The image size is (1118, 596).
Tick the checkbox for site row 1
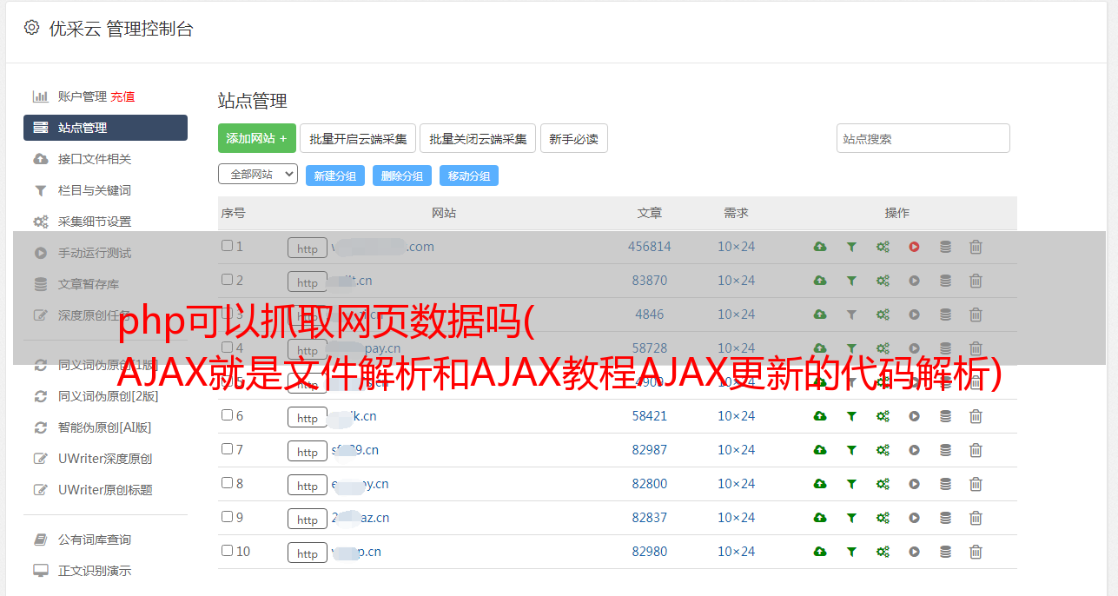pos(227,246)
